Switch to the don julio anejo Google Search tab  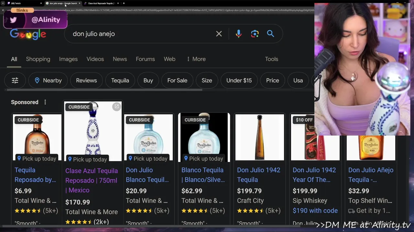(63, 3)
